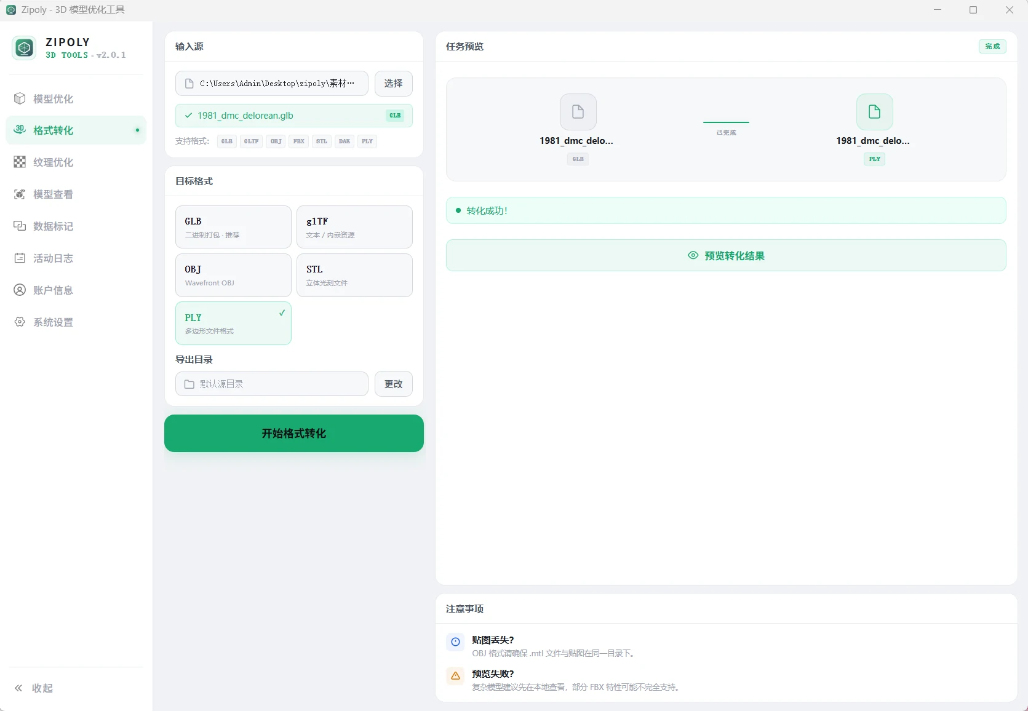Click the 账户信息 user icon
This screenshot has width=1028, height=711.
[x=20, y=290]
